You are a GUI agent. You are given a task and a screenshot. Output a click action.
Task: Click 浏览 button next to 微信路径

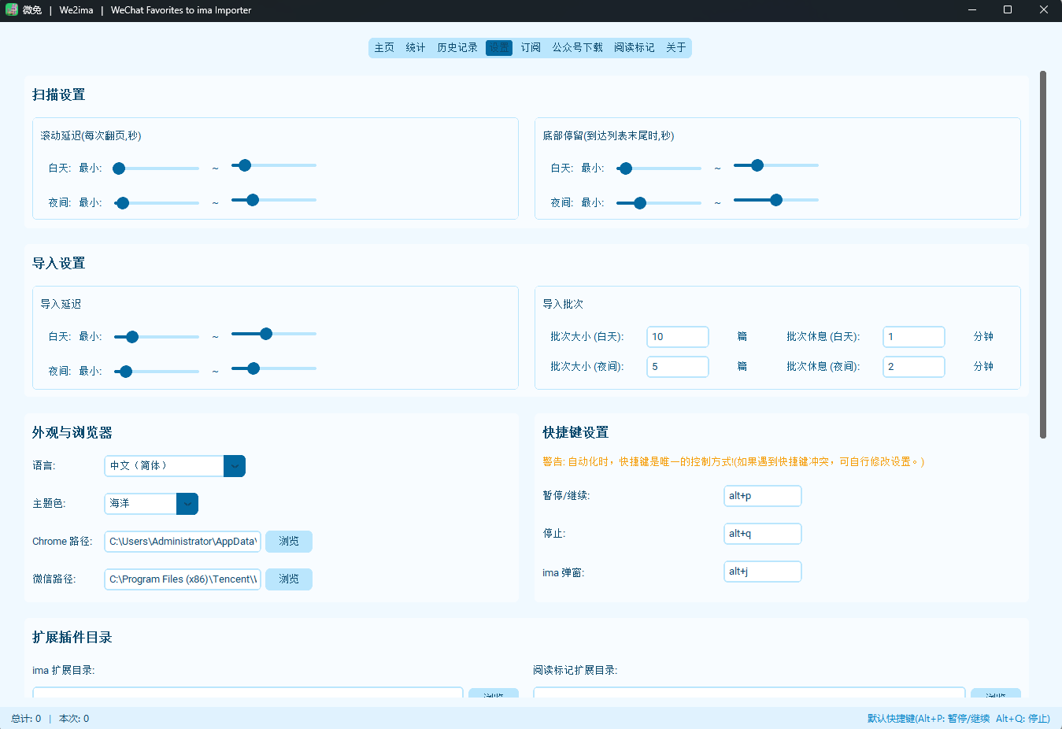click(289, 579)
